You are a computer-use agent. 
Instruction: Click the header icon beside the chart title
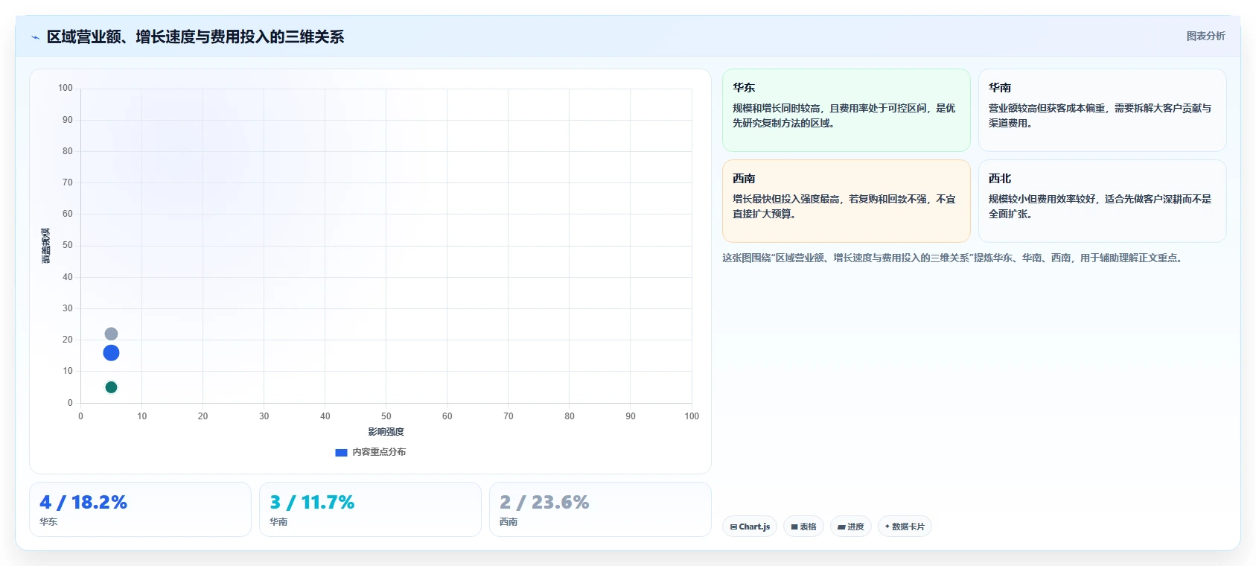click(x=35, y=37)
